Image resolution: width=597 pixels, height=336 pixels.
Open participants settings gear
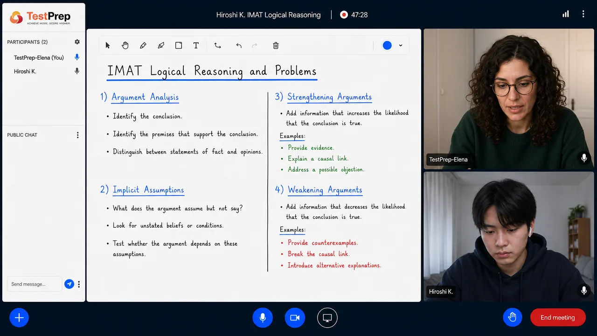[77, 42]
